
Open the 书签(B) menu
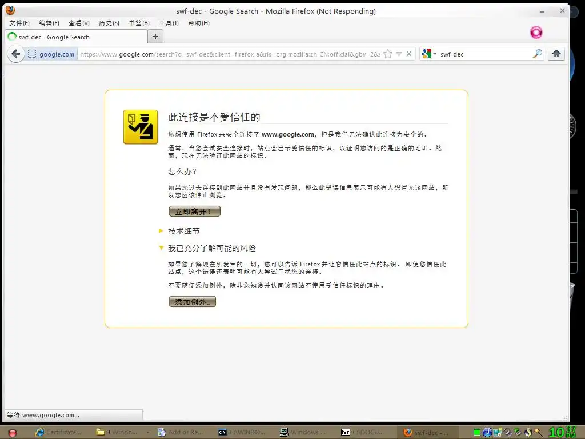tap(139, 23)
